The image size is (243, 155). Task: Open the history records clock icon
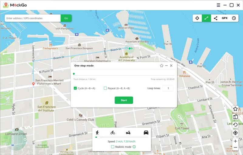coord(234,18)
